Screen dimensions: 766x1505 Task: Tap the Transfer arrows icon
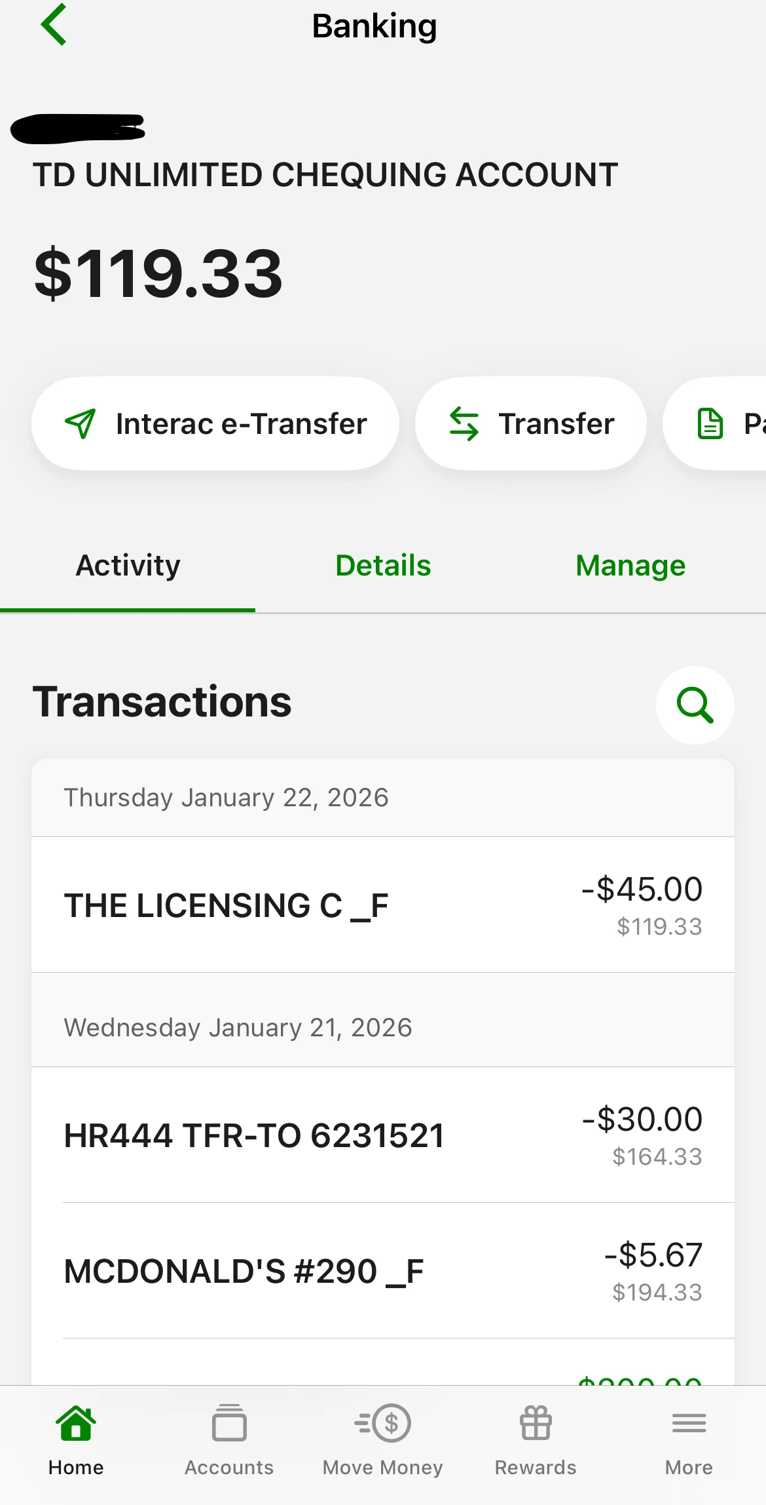click(x=464, y=423)
